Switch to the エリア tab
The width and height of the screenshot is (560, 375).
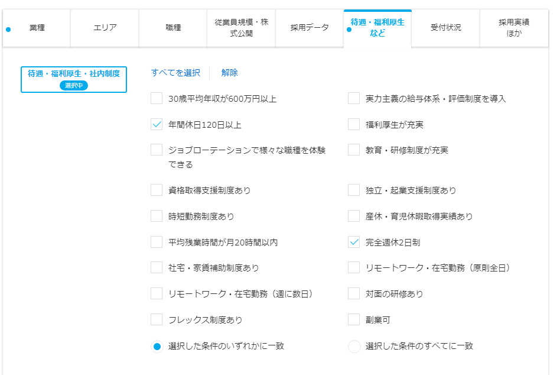tap(105, 28)
